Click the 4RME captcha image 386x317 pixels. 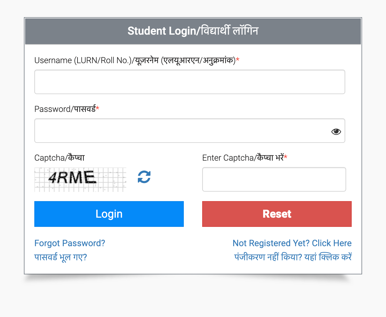80,179
